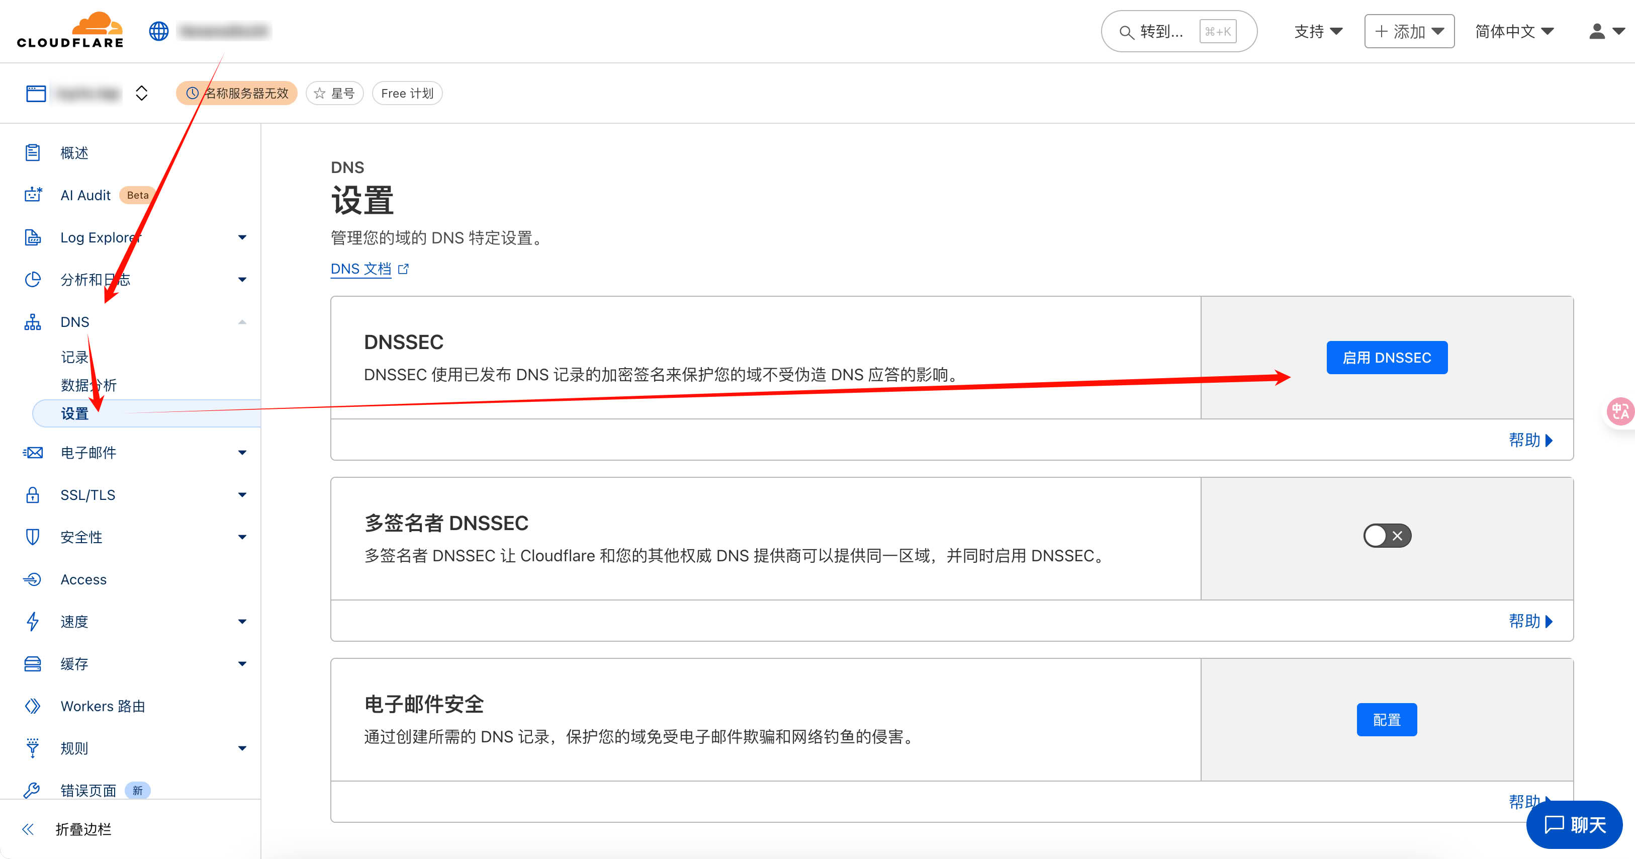The image size is (1635, 859).
Task: Click the 折叠边栏 double-chevron icon
Action: pyautogui.click(x=28, y=828)
